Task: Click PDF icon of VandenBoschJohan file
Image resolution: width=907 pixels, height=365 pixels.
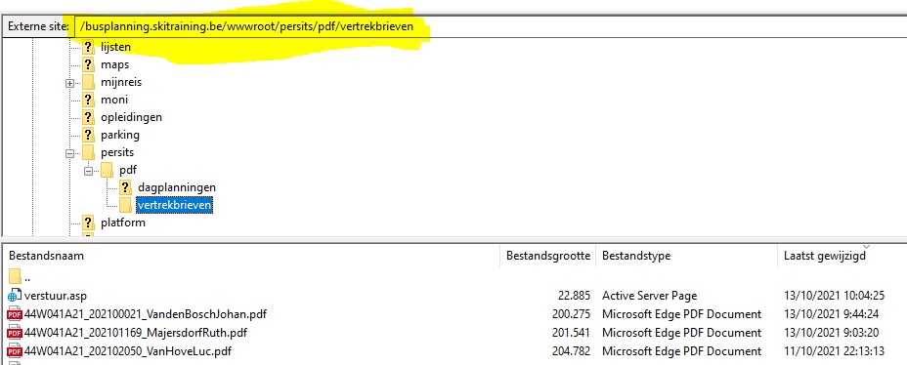Action: pos(15,315)
